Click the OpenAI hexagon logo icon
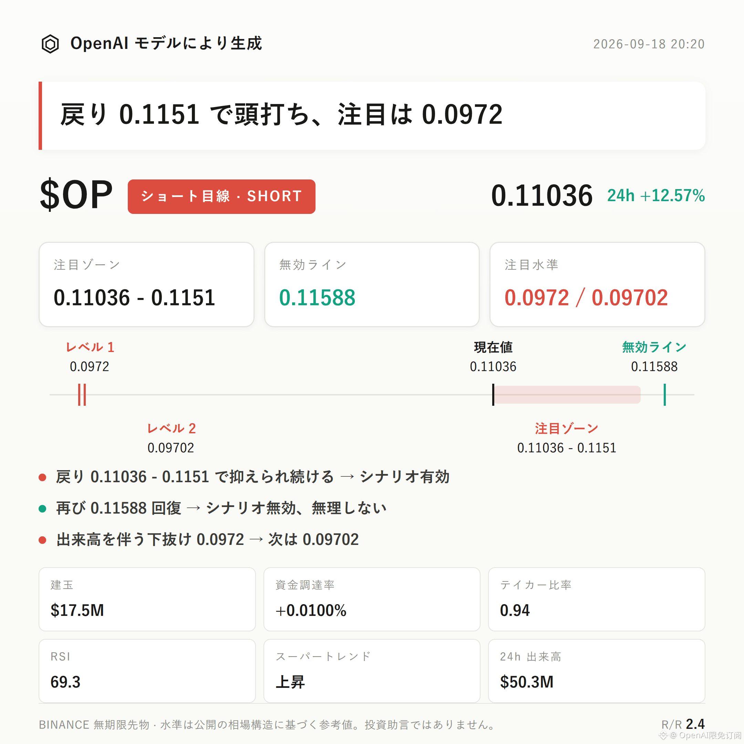 pos(50,44)
